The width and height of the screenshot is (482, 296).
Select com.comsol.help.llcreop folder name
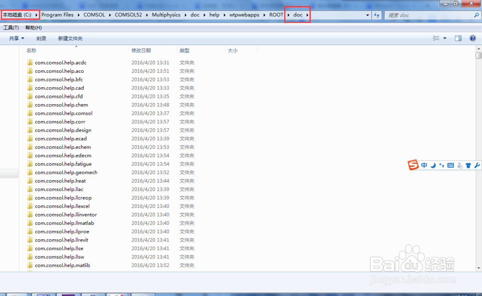63,198
